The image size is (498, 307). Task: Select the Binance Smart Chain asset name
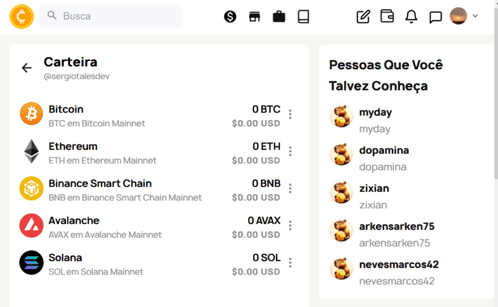100,183
